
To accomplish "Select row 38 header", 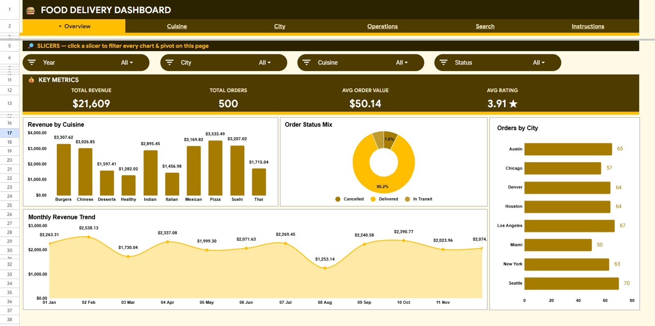I will 9,319.
